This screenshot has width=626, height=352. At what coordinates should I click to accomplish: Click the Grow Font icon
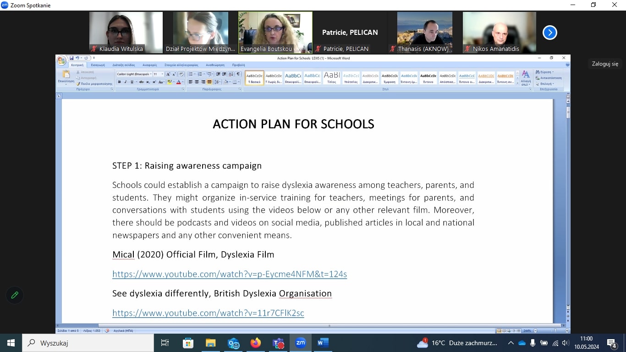click(x=168, y=74)
